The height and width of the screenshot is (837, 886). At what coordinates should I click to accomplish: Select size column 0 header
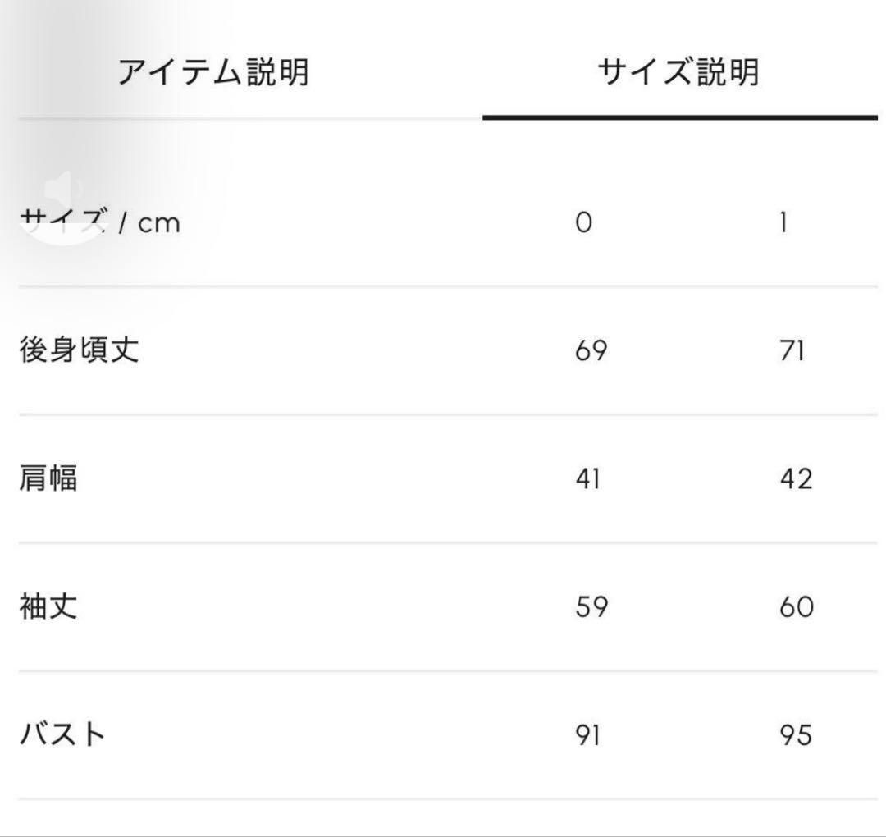[584, 222]
